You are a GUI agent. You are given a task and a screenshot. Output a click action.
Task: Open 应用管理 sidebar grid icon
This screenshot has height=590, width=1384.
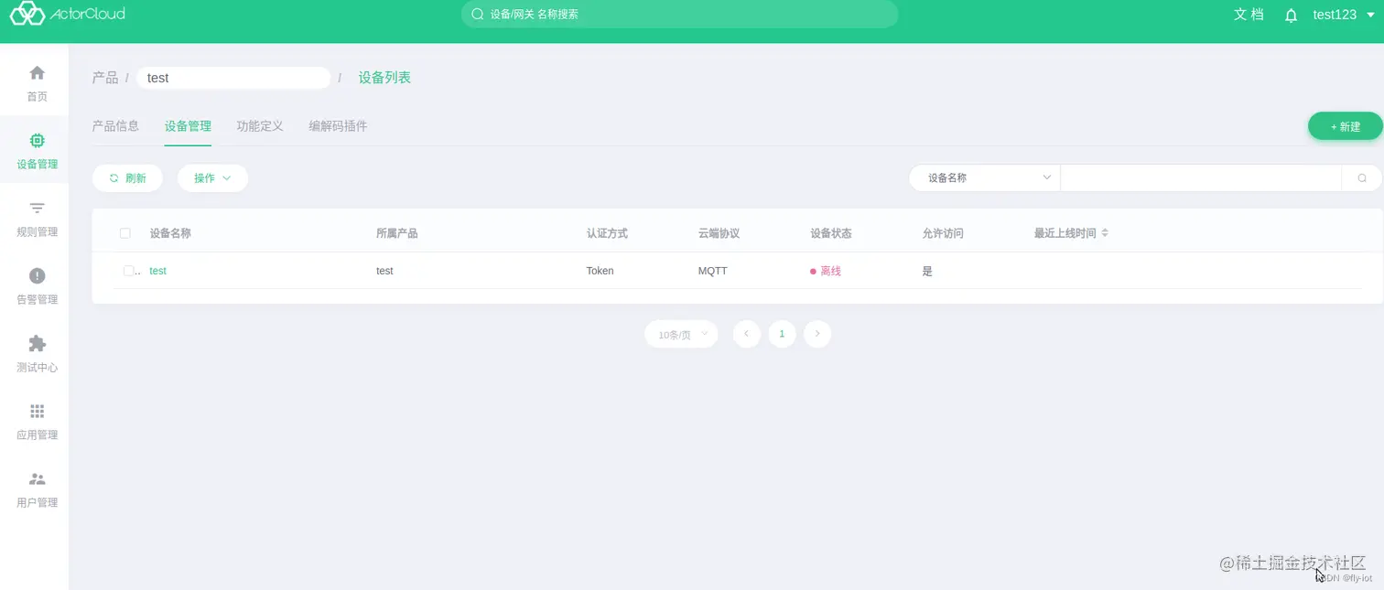[37, 411]
